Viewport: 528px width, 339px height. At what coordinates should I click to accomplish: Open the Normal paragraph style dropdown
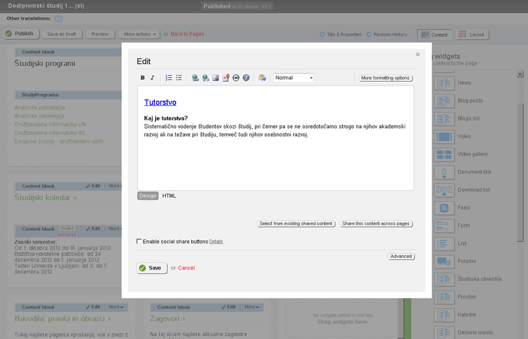click(294, 78)
